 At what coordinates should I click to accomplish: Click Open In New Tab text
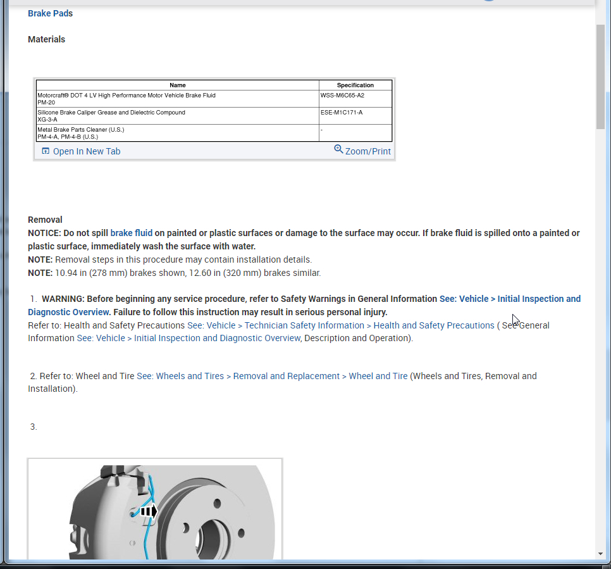click(87, 151)
